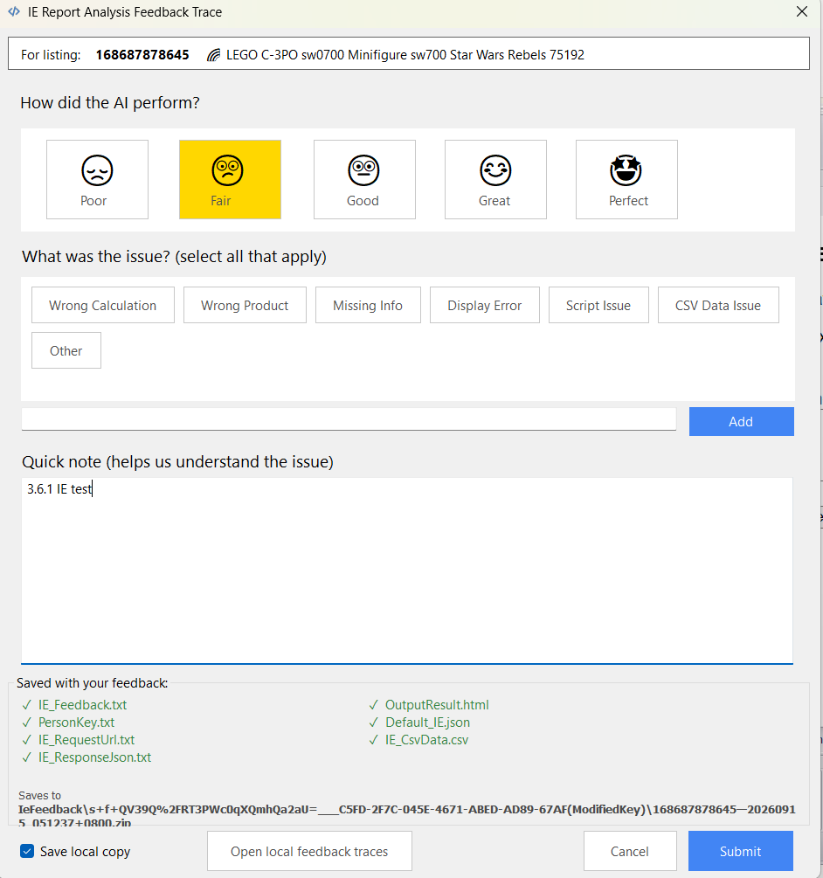Select the Fair rating face
Screen dimensions: 823x878
click(x=230, y=179)
